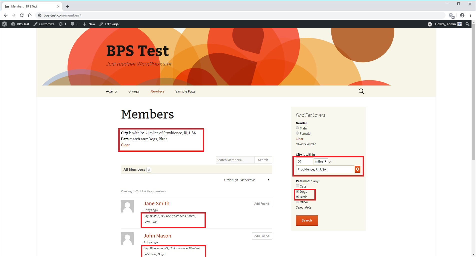Open the site search magnifier icon
This screenshot has width=476, height=257.
click(361, 91)
